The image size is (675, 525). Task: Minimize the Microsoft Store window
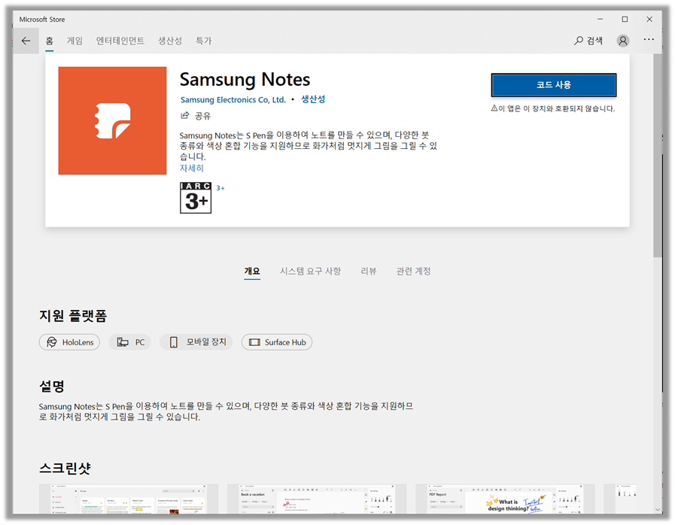click(600, 20)
